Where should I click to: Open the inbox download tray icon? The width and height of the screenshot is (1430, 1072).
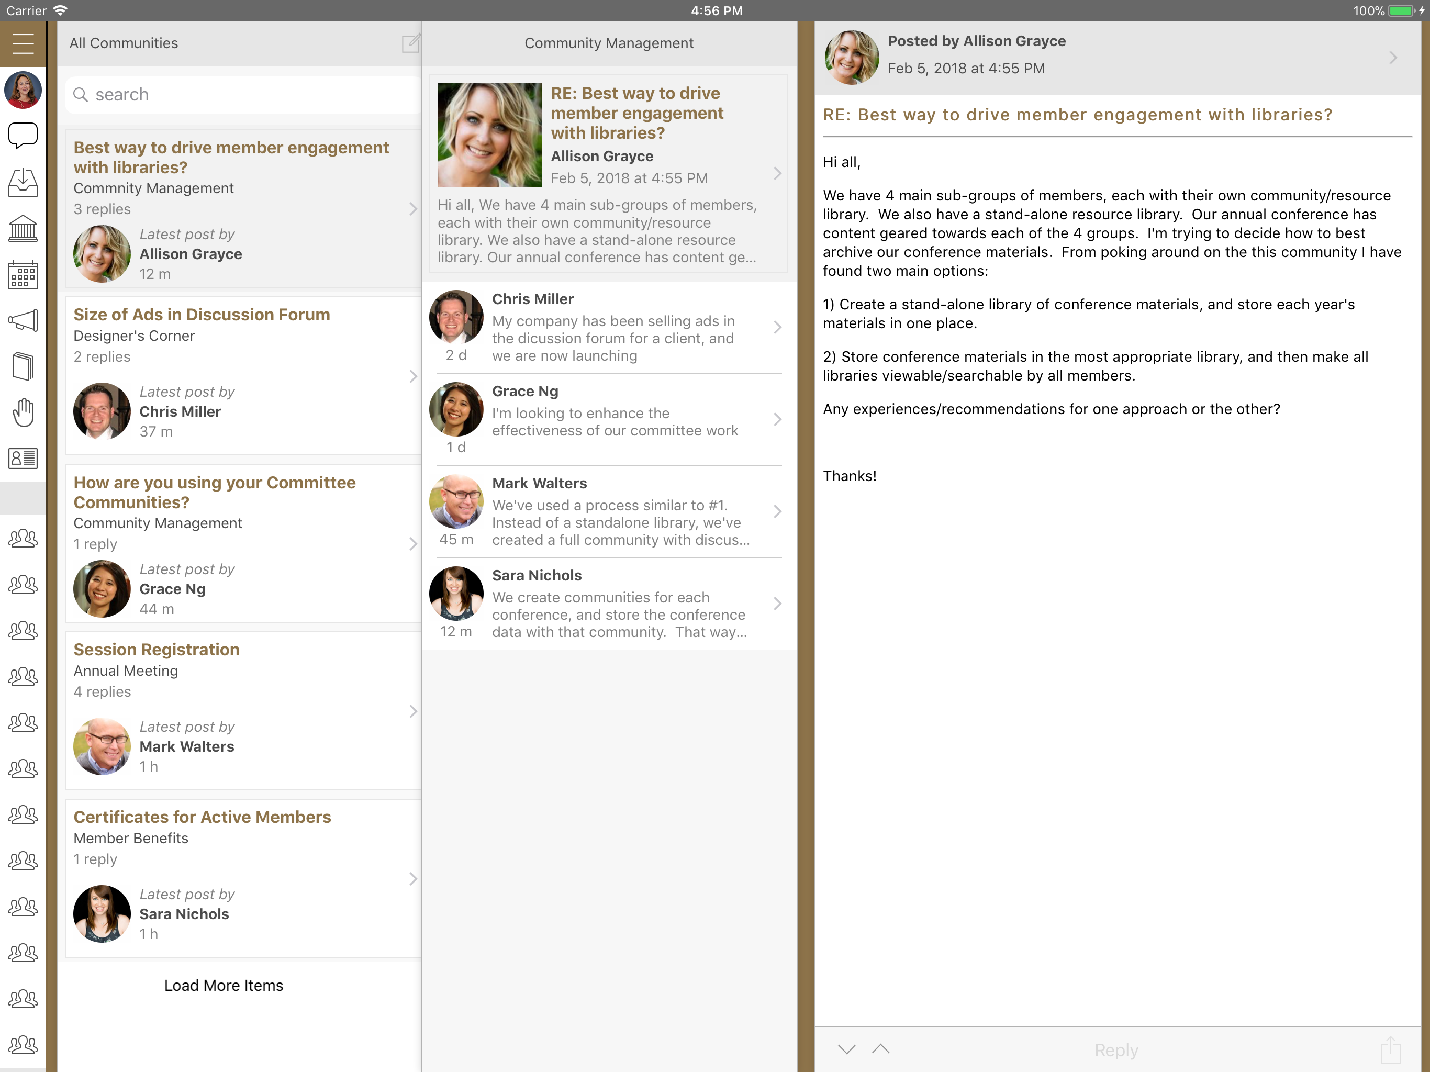click(x=23, y=182)
